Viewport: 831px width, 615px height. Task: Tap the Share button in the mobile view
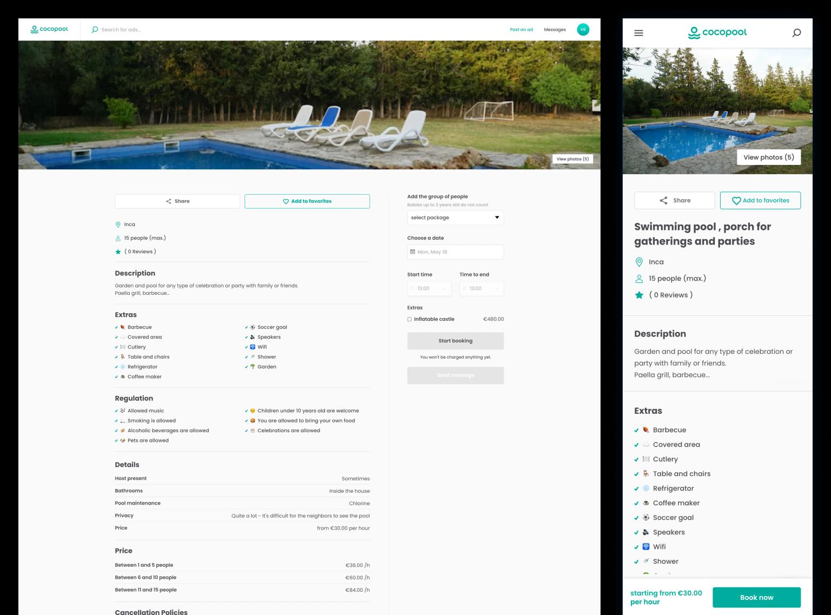[675, 201]
